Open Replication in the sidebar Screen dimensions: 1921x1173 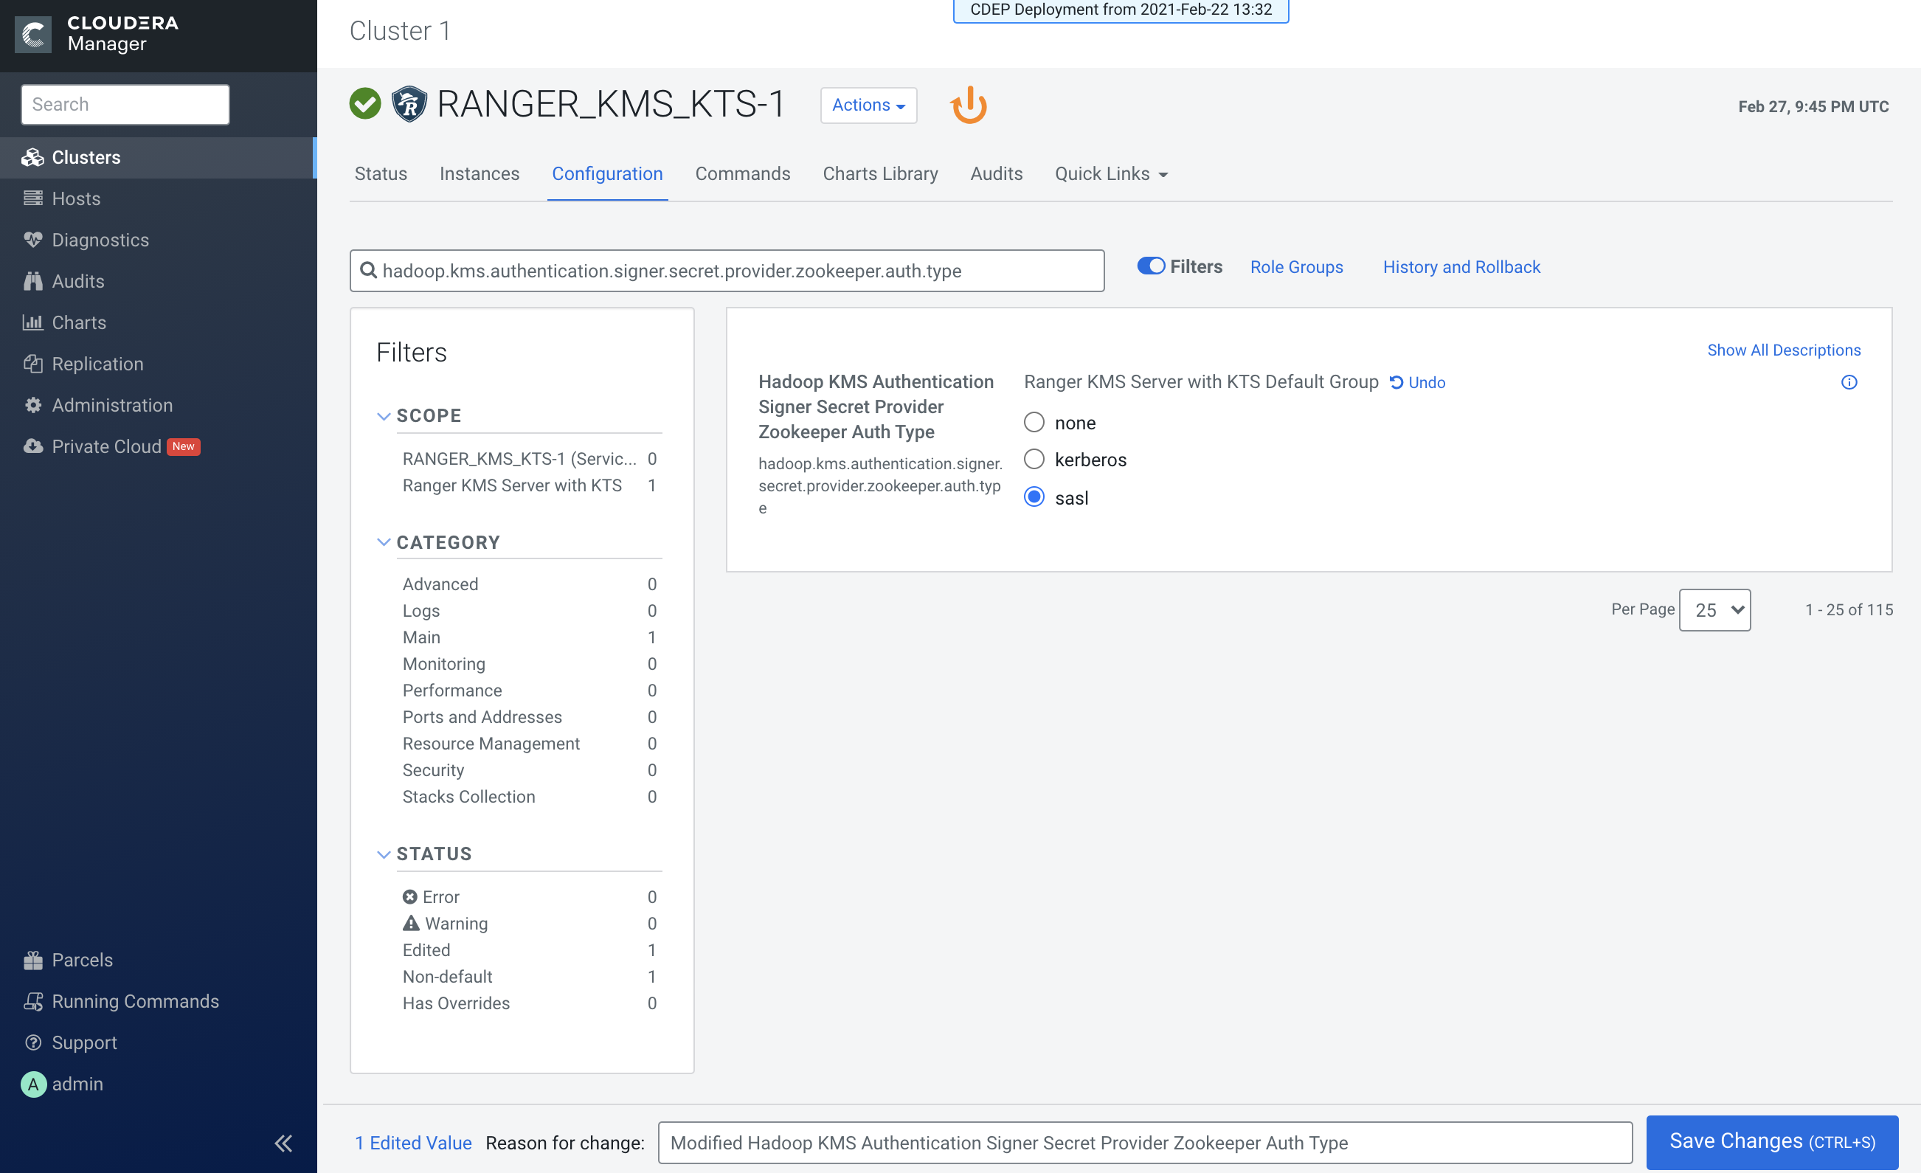coord(97,364)
